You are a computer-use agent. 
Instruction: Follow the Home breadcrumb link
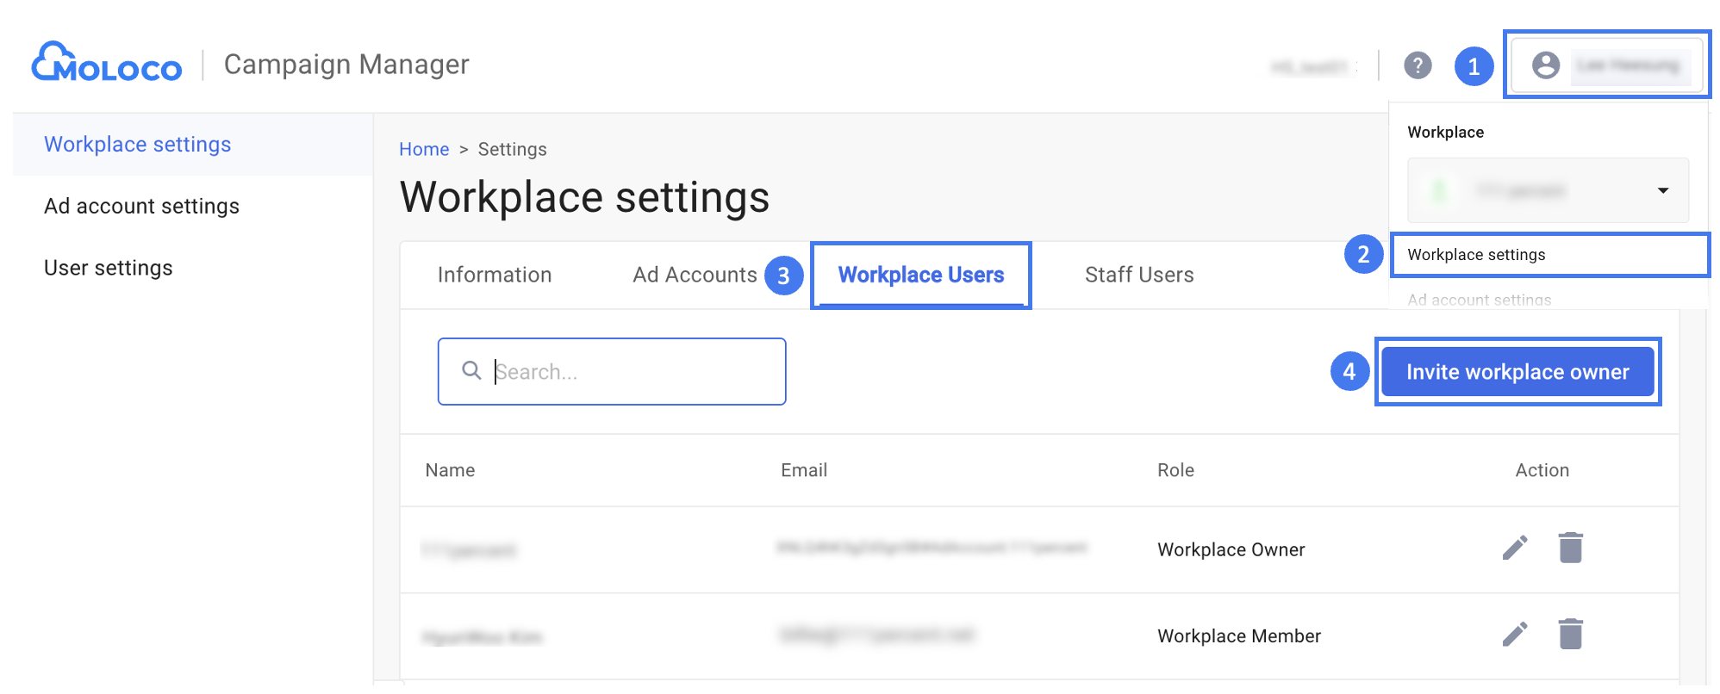click(x=423, y=150)
